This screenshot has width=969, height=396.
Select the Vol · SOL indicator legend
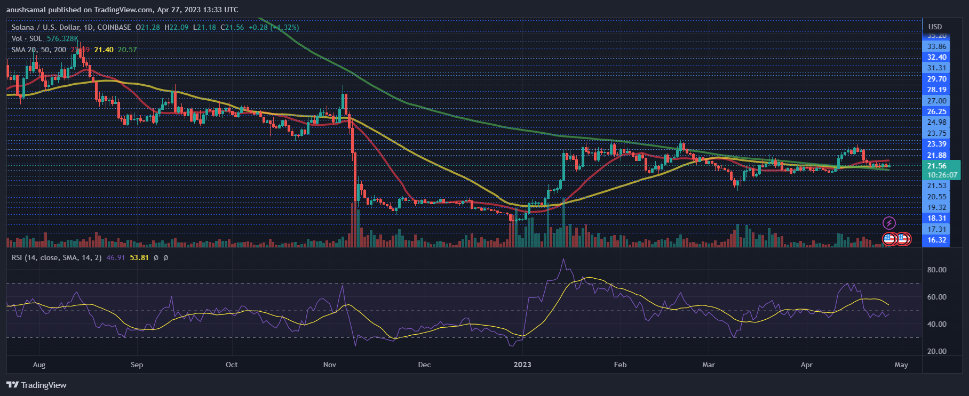(27, 38)
